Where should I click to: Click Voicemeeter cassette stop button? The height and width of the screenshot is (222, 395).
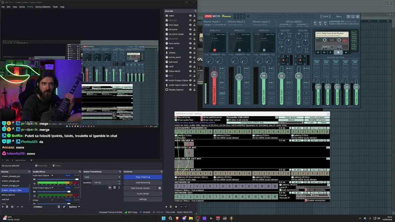click(338, 52)
